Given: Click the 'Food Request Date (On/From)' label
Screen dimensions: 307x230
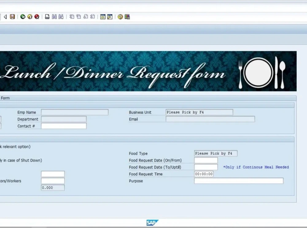Looking at the screenshot, I should [155, 160].
